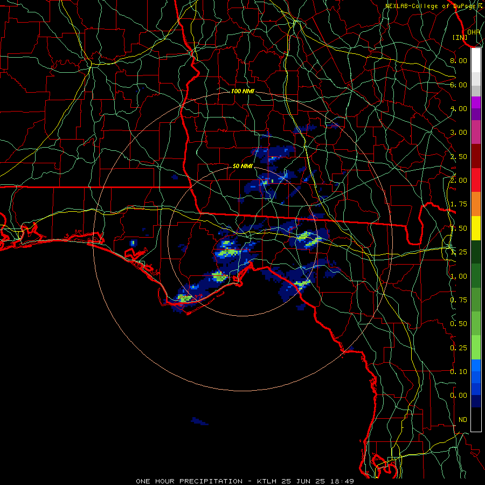Click the 0.00 legend value

click(459, 396)
